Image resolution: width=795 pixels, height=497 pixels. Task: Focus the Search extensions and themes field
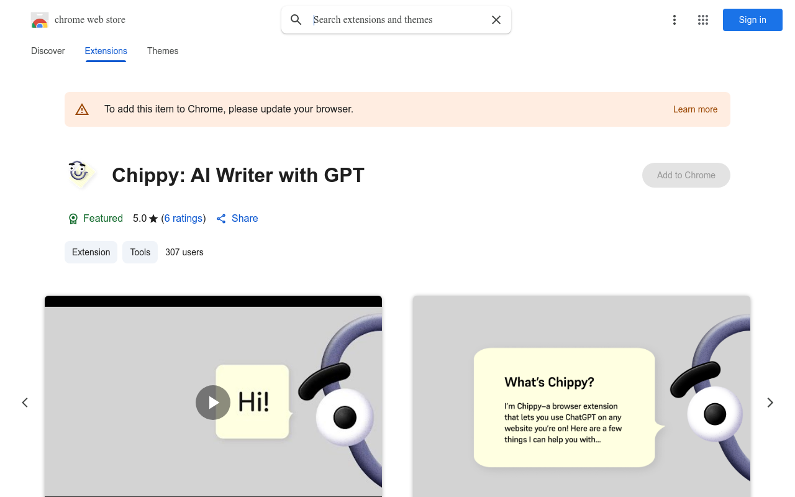397,20
